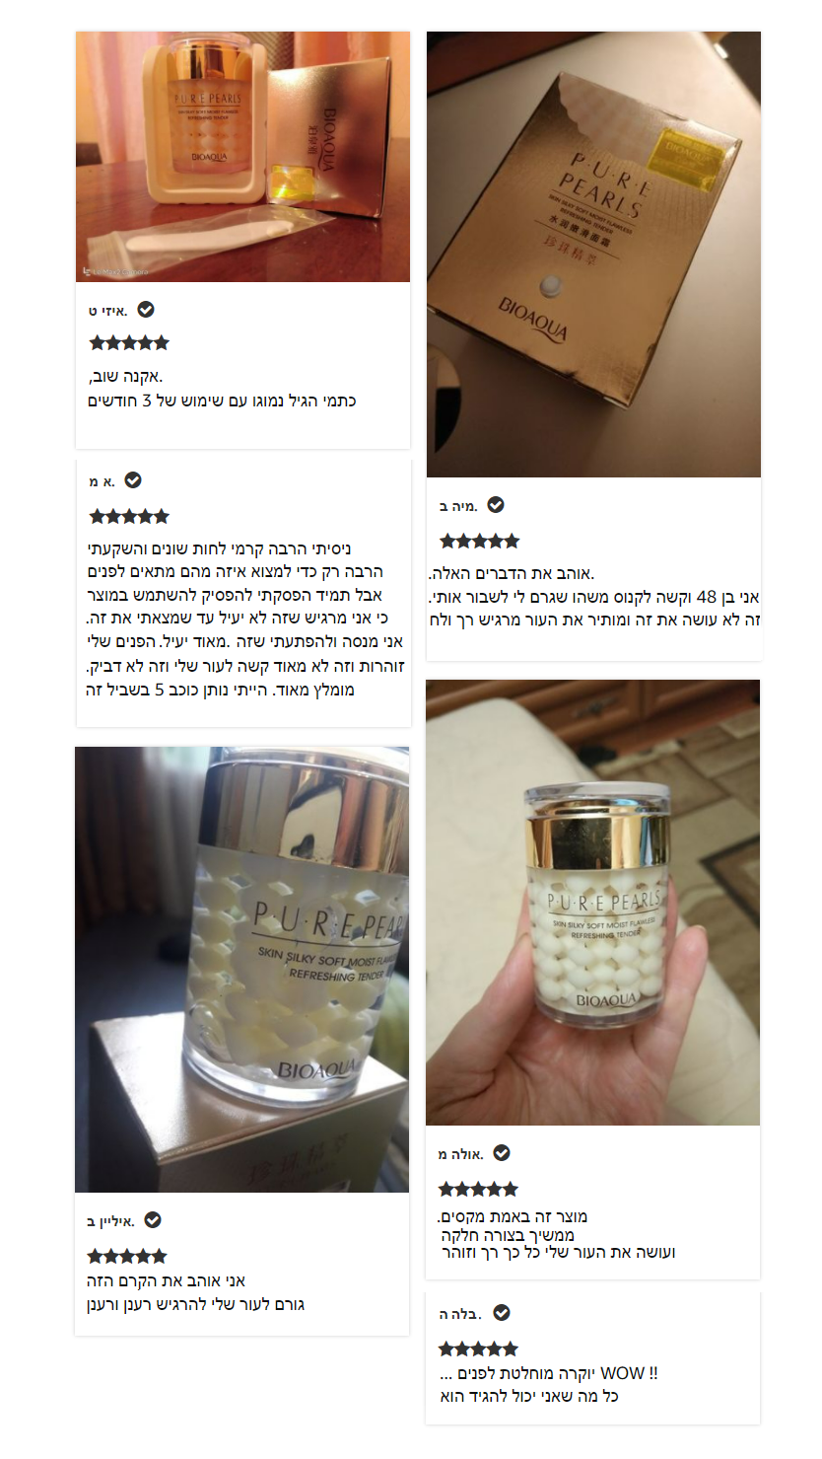This screenshot has width=822, height=1459.
Task: Click star rating under מיה ב
Action: [x=479, y=541]
